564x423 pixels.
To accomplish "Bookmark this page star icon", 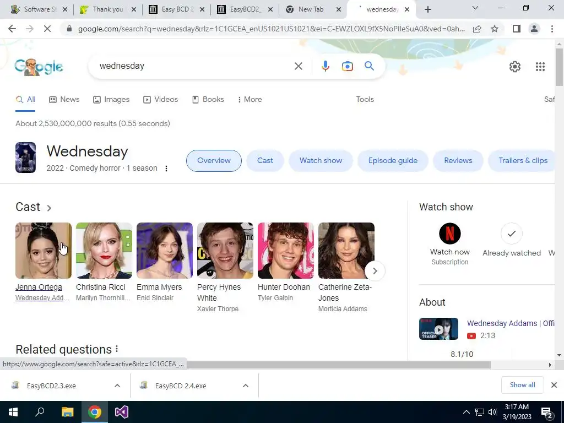I will click(x=495, y=29).
